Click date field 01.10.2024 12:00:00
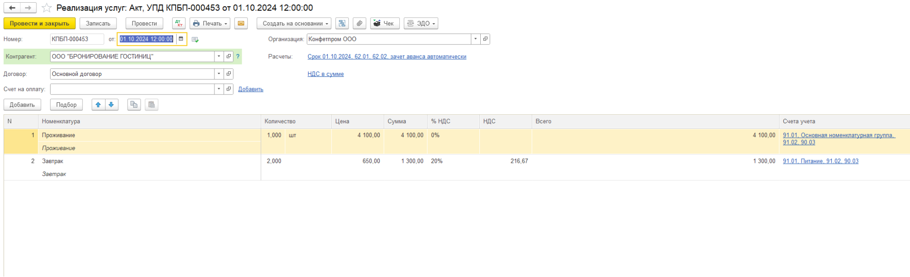Screen dimensions: 910x277 pos(147,39)
